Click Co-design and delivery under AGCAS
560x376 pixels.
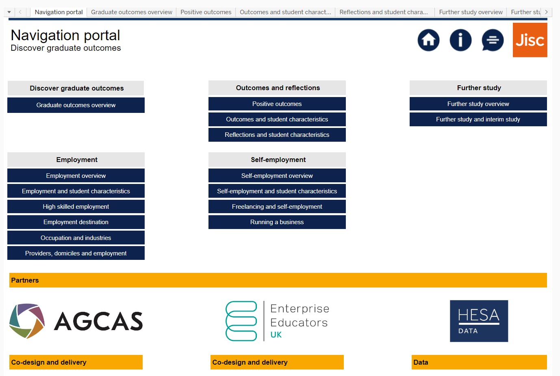(76, 362)
